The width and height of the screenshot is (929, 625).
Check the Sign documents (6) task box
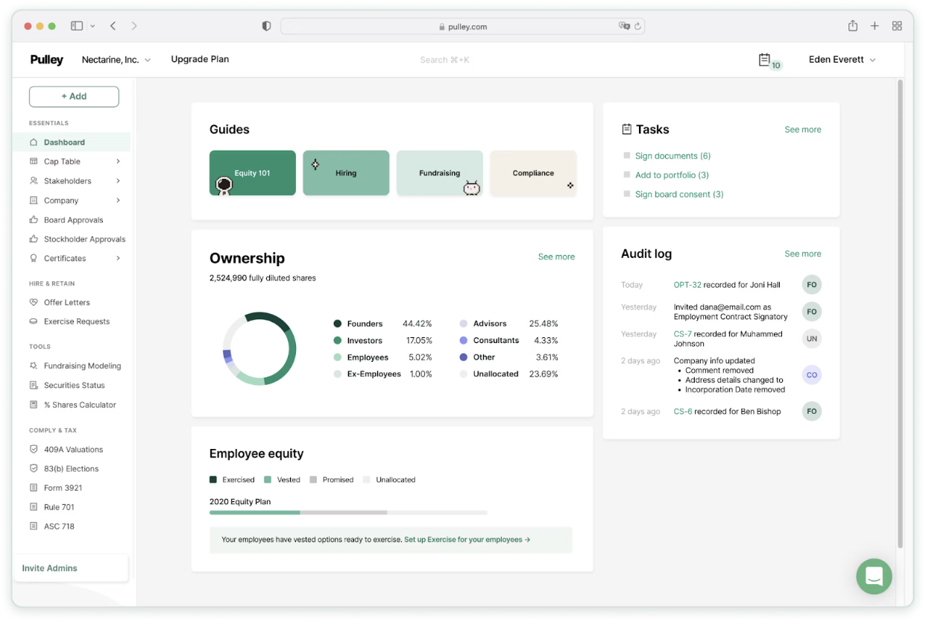[x=627, y=156]
